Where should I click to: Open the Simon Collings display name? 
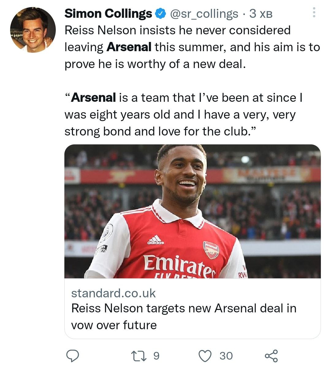[108, 13]
